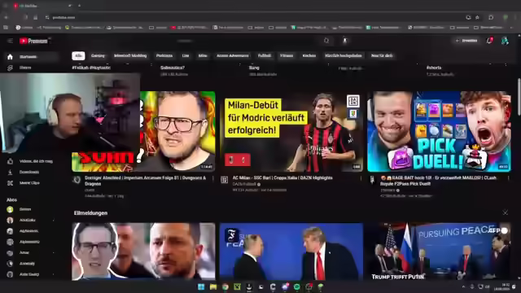Select the Podcasts filter chip

click(164, 56)
